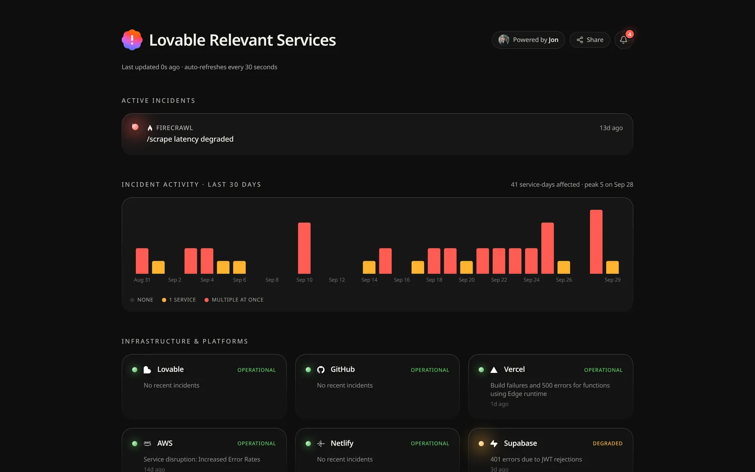This screenshot has height=472, width=755.
Task: Open the Vercel build failures incident text
Action: tap(550, 389)
